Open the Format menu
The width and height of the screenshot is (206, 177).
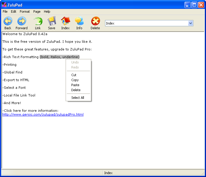pyautogui.click(x=25, y=12)
